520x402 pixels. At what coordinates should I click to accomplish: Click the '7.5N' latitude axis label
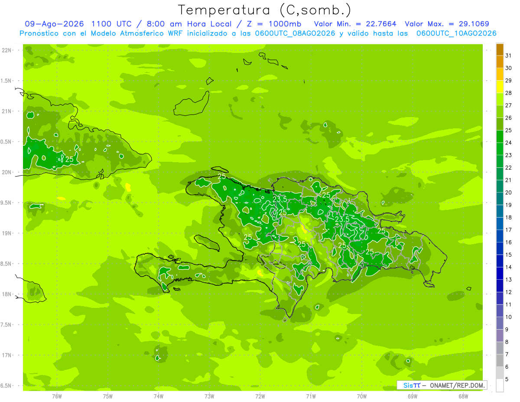tap(6, 324)
